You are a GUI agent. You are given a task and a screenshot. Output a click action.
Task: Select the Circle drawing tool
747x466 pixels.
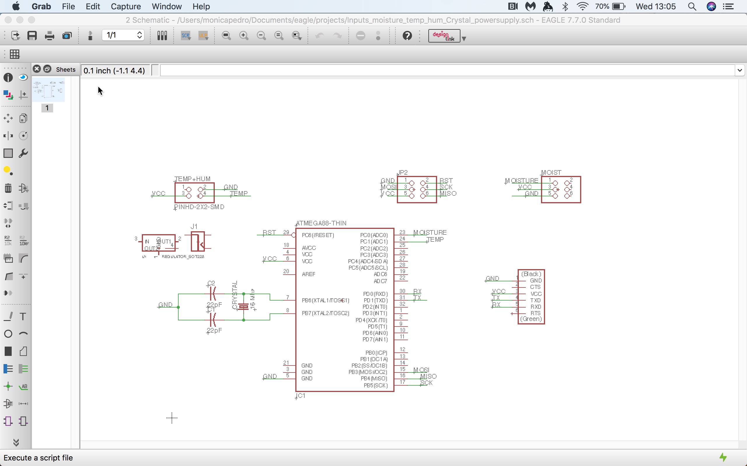(8, 334)
